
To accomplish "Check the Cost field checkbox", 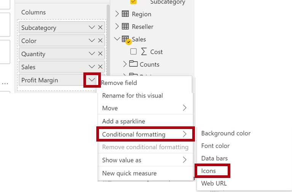I will (133, 52).
